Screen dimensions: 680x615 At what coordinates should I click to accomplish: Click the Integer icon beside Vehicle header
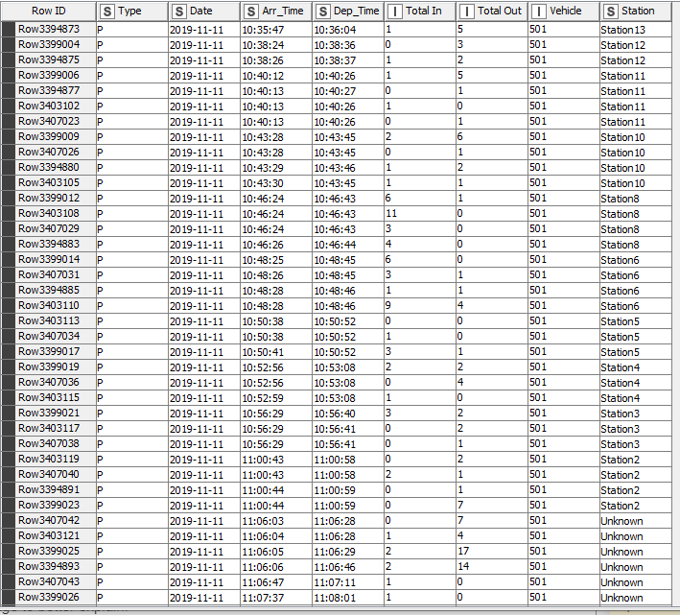tap(539, 12)
